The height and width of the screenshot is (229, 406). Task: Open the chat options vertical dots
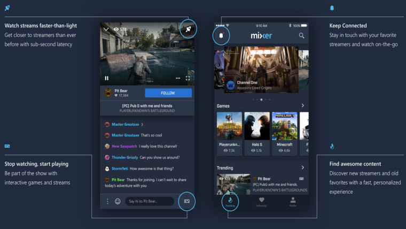coord(108,201)
